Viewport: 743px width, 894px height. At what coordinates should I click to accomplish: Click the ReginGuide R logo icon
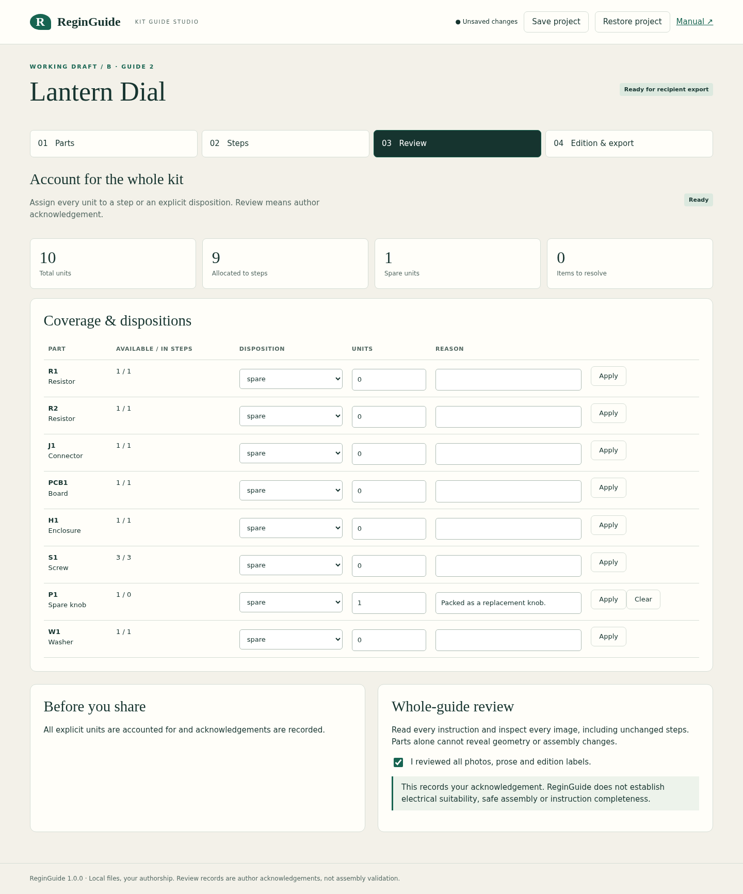coord(40,22)
